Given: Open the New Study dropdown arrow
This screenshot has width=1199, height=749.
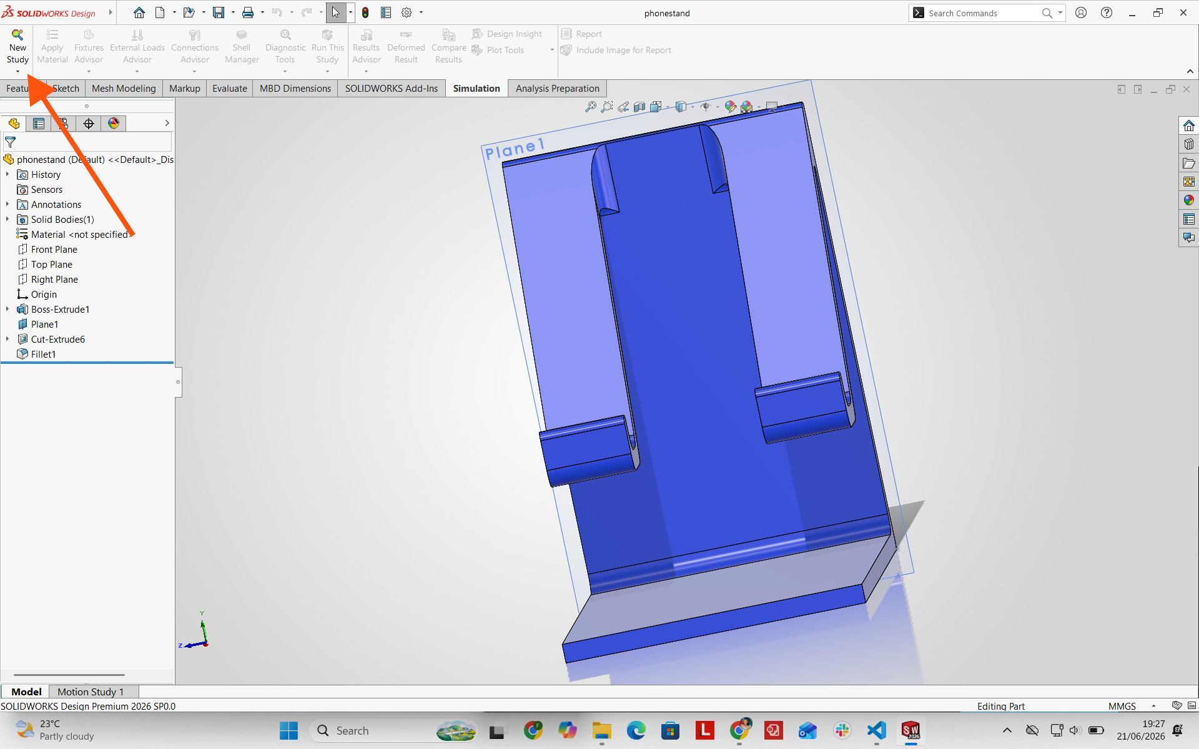Looking at the screenshot, I should pos(17,72).
